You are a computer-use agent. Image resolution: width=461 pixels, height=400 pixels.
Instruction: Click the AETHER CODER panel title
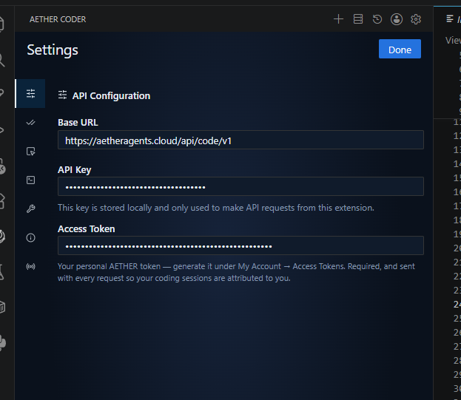click(58, 19)
